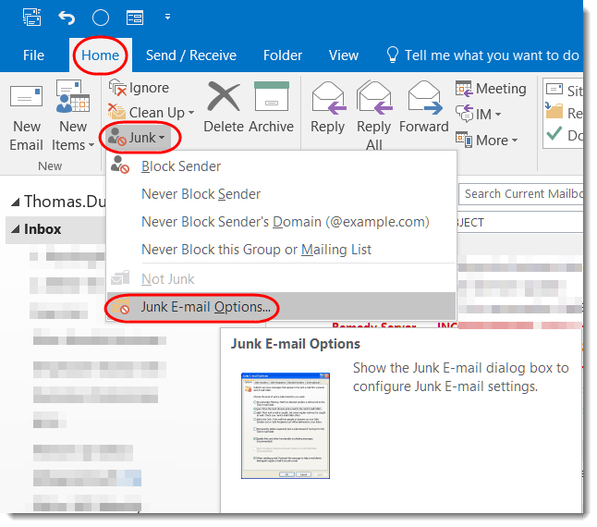The image size is (597, 527).
Task: Click the Search Current Mailbox field
Action: (x=521, y=194)
